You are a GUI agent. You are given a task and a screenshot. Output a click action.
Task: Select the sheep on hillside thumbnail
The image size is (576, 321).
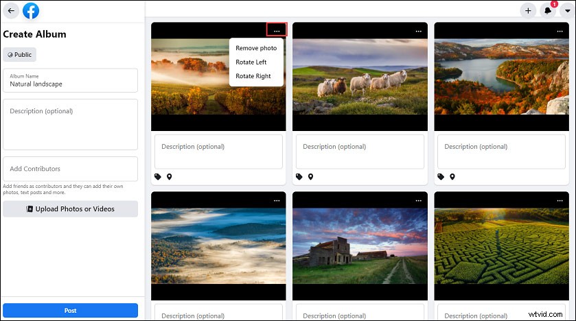click(360, 77)
